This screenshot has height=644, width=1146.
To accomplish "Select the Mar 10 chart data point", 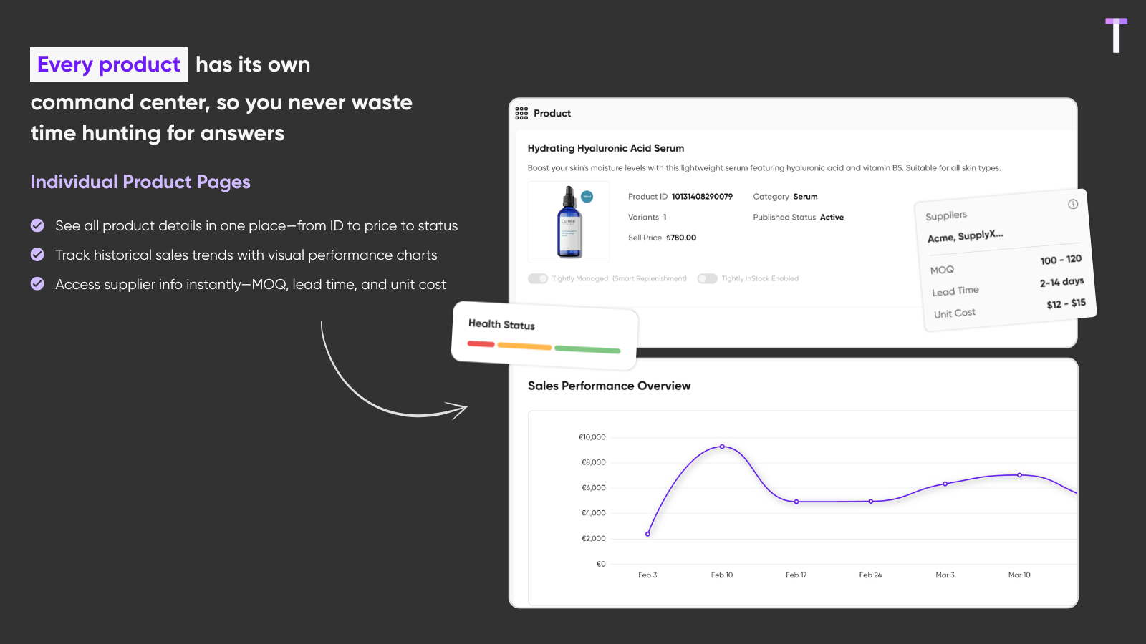I will click(1020, 475).
